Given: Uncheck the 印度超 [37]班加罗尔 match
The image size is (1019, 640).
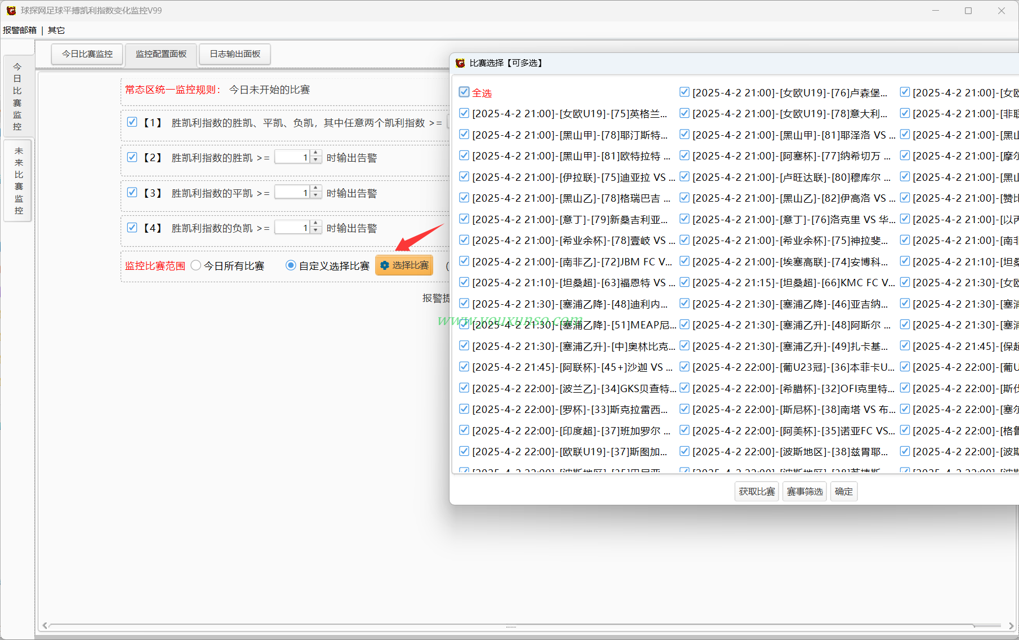Looking at the screenshot, I should pyautogui.click(x=464, y=430).
